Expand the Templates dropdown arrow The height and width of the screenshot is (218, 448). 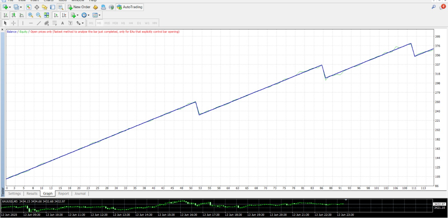click(99, 15)
